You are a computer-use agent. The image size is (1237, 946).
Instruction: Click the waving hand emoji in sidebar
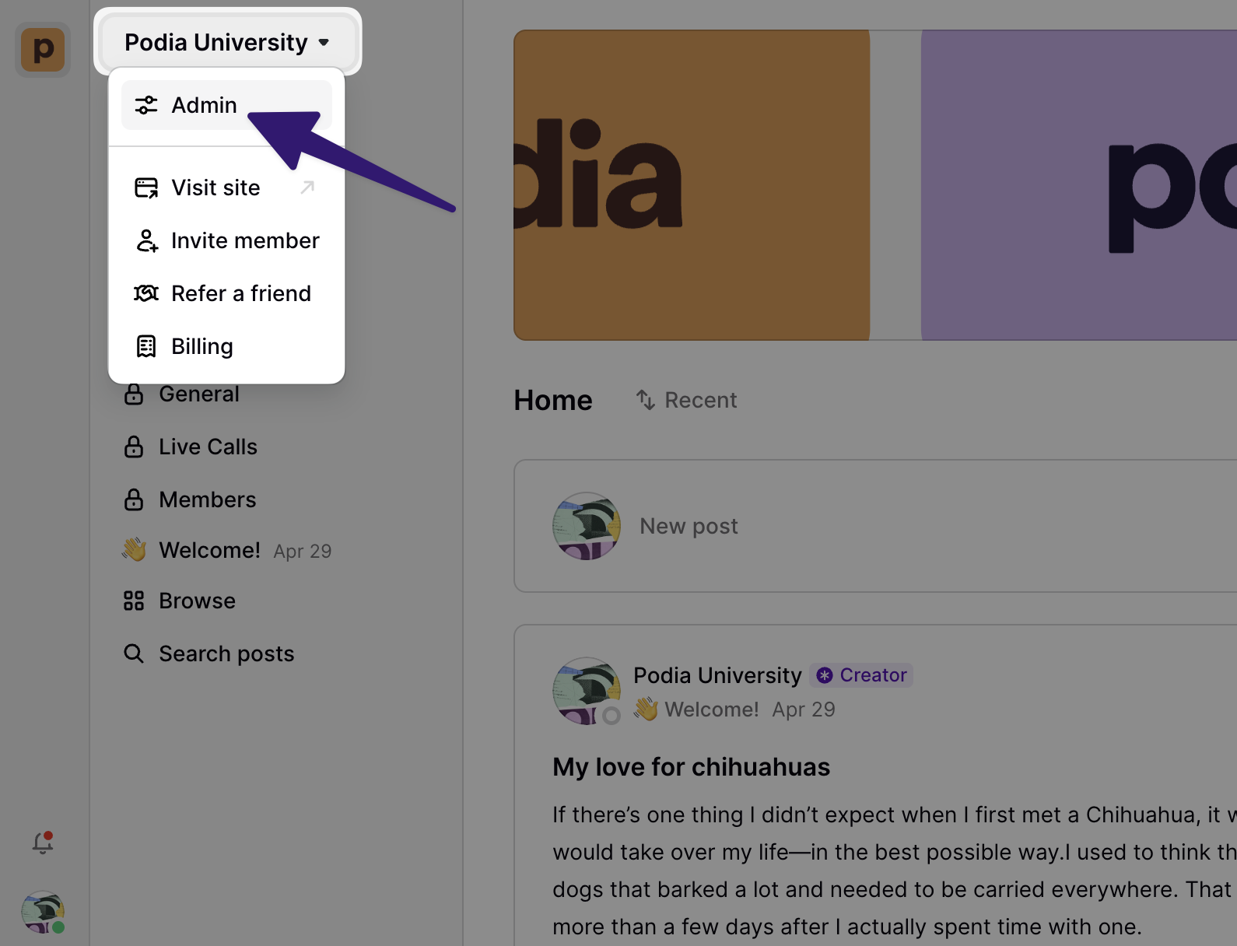(134, 549)
